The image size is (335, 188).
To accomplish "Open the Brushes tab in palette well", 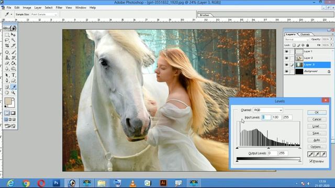I will pyautogui.click(x=205, y=15).
